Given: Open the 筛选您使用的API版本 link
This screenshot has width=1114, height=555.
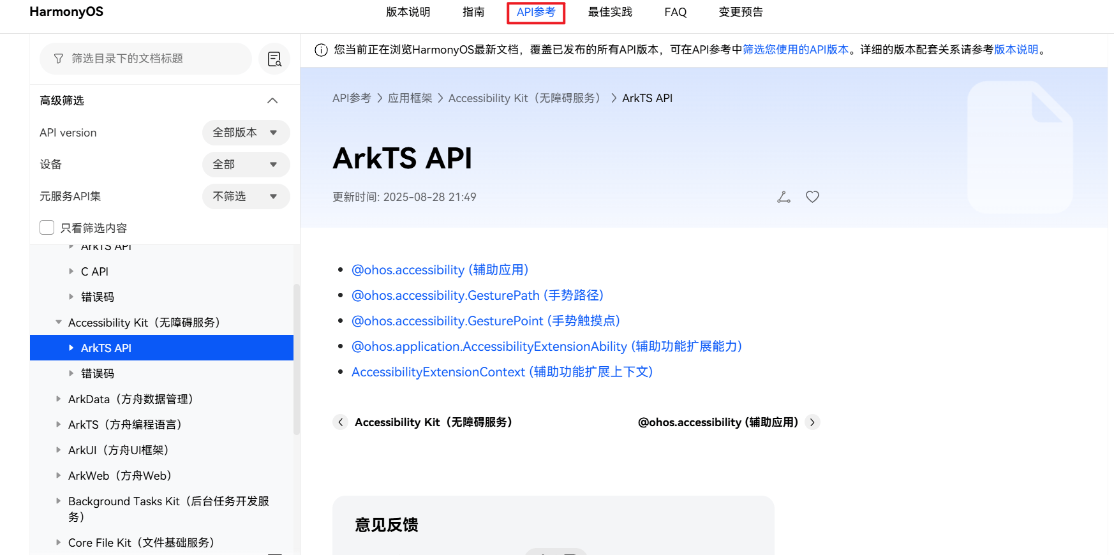Looking at the screenshot, I should [x=796, y=50].
